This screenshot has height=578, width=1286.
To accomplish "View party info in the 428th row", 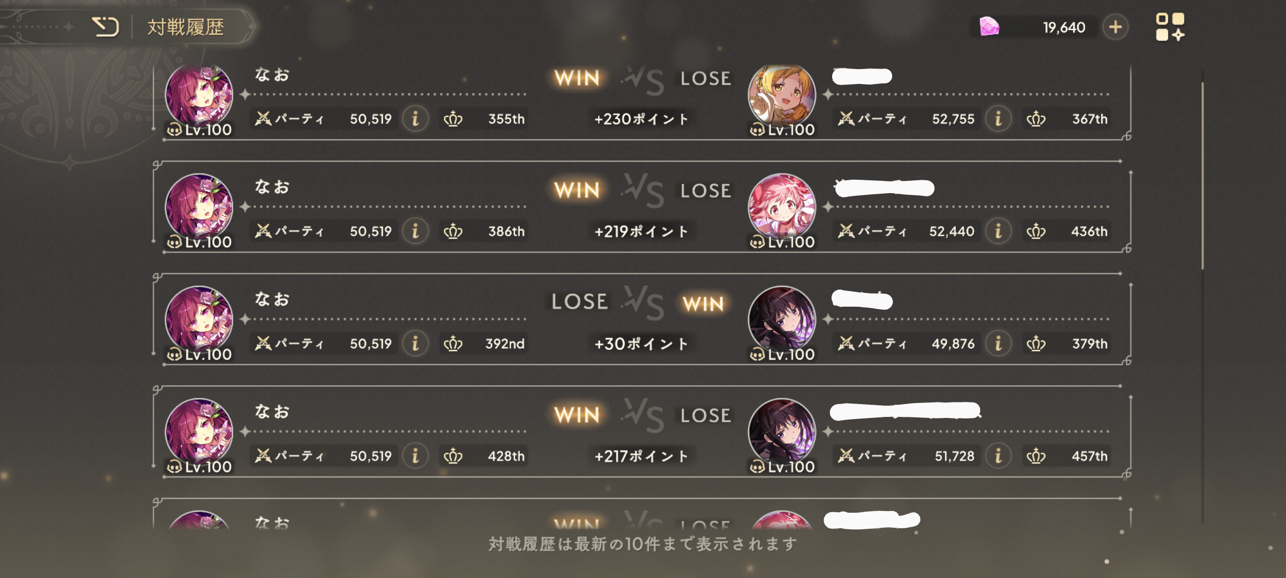I will tap(415, 455).
